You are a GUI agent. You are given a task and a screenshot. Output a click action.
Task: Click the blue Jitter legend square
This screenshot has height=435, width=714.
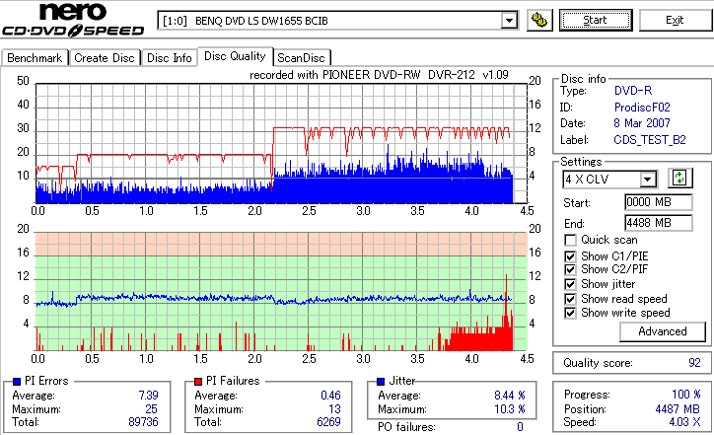[x=381, y=382]
